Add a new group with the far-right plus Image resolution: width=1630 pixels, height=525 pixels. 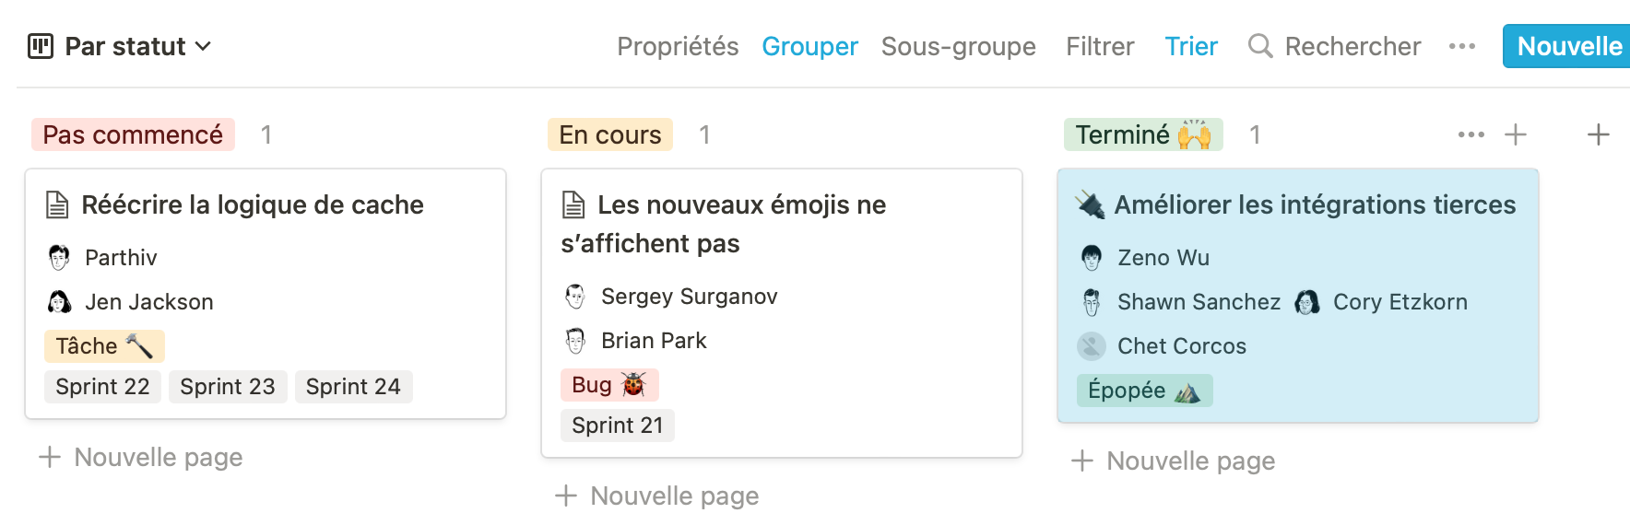tap(1599, 134)
